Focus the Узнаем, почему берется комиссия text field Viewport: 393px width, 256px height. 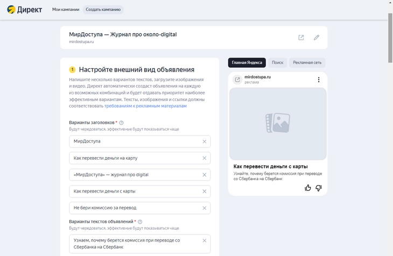tap(139, 244)
